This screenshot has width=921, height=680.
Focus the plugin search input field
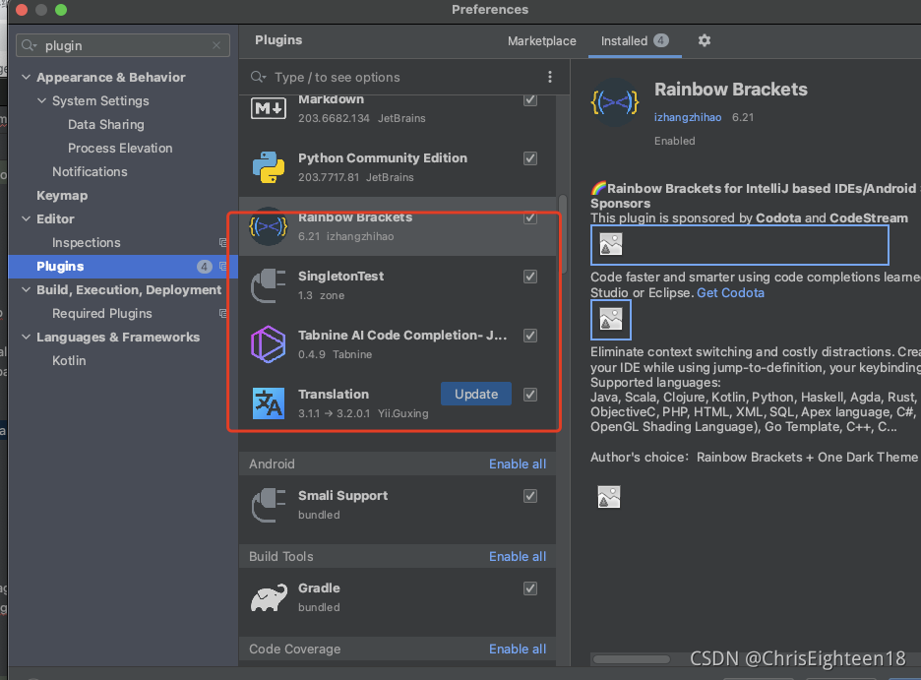[x=405, y=77]
